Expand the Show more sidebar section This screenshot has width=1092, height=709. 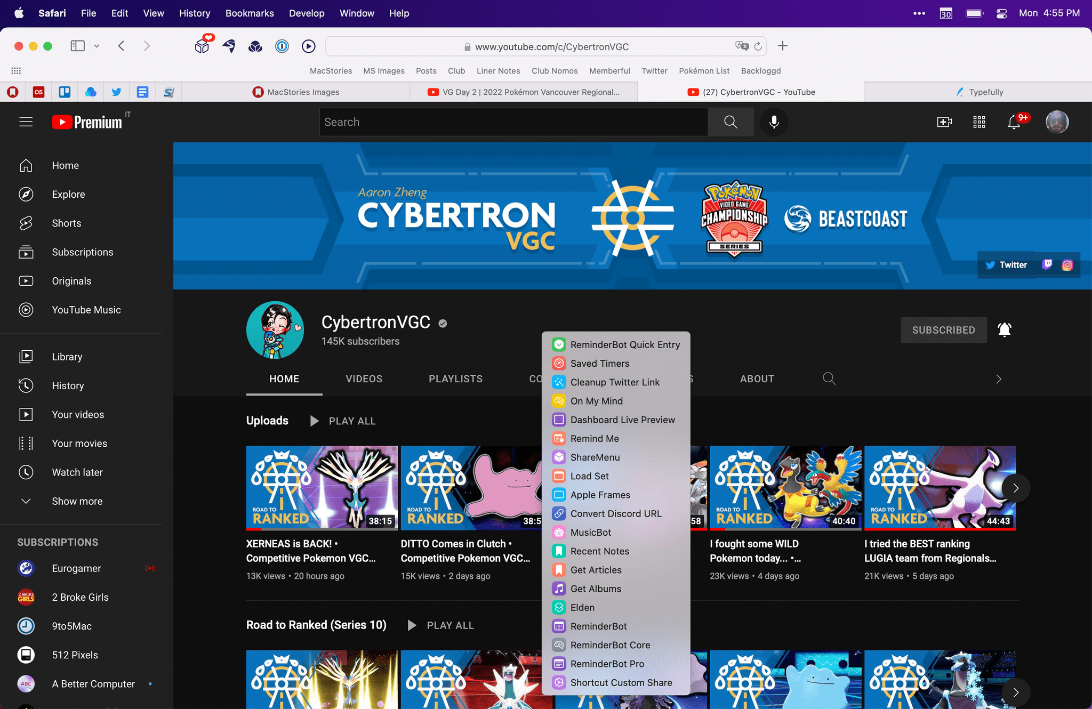pos(76,501)
